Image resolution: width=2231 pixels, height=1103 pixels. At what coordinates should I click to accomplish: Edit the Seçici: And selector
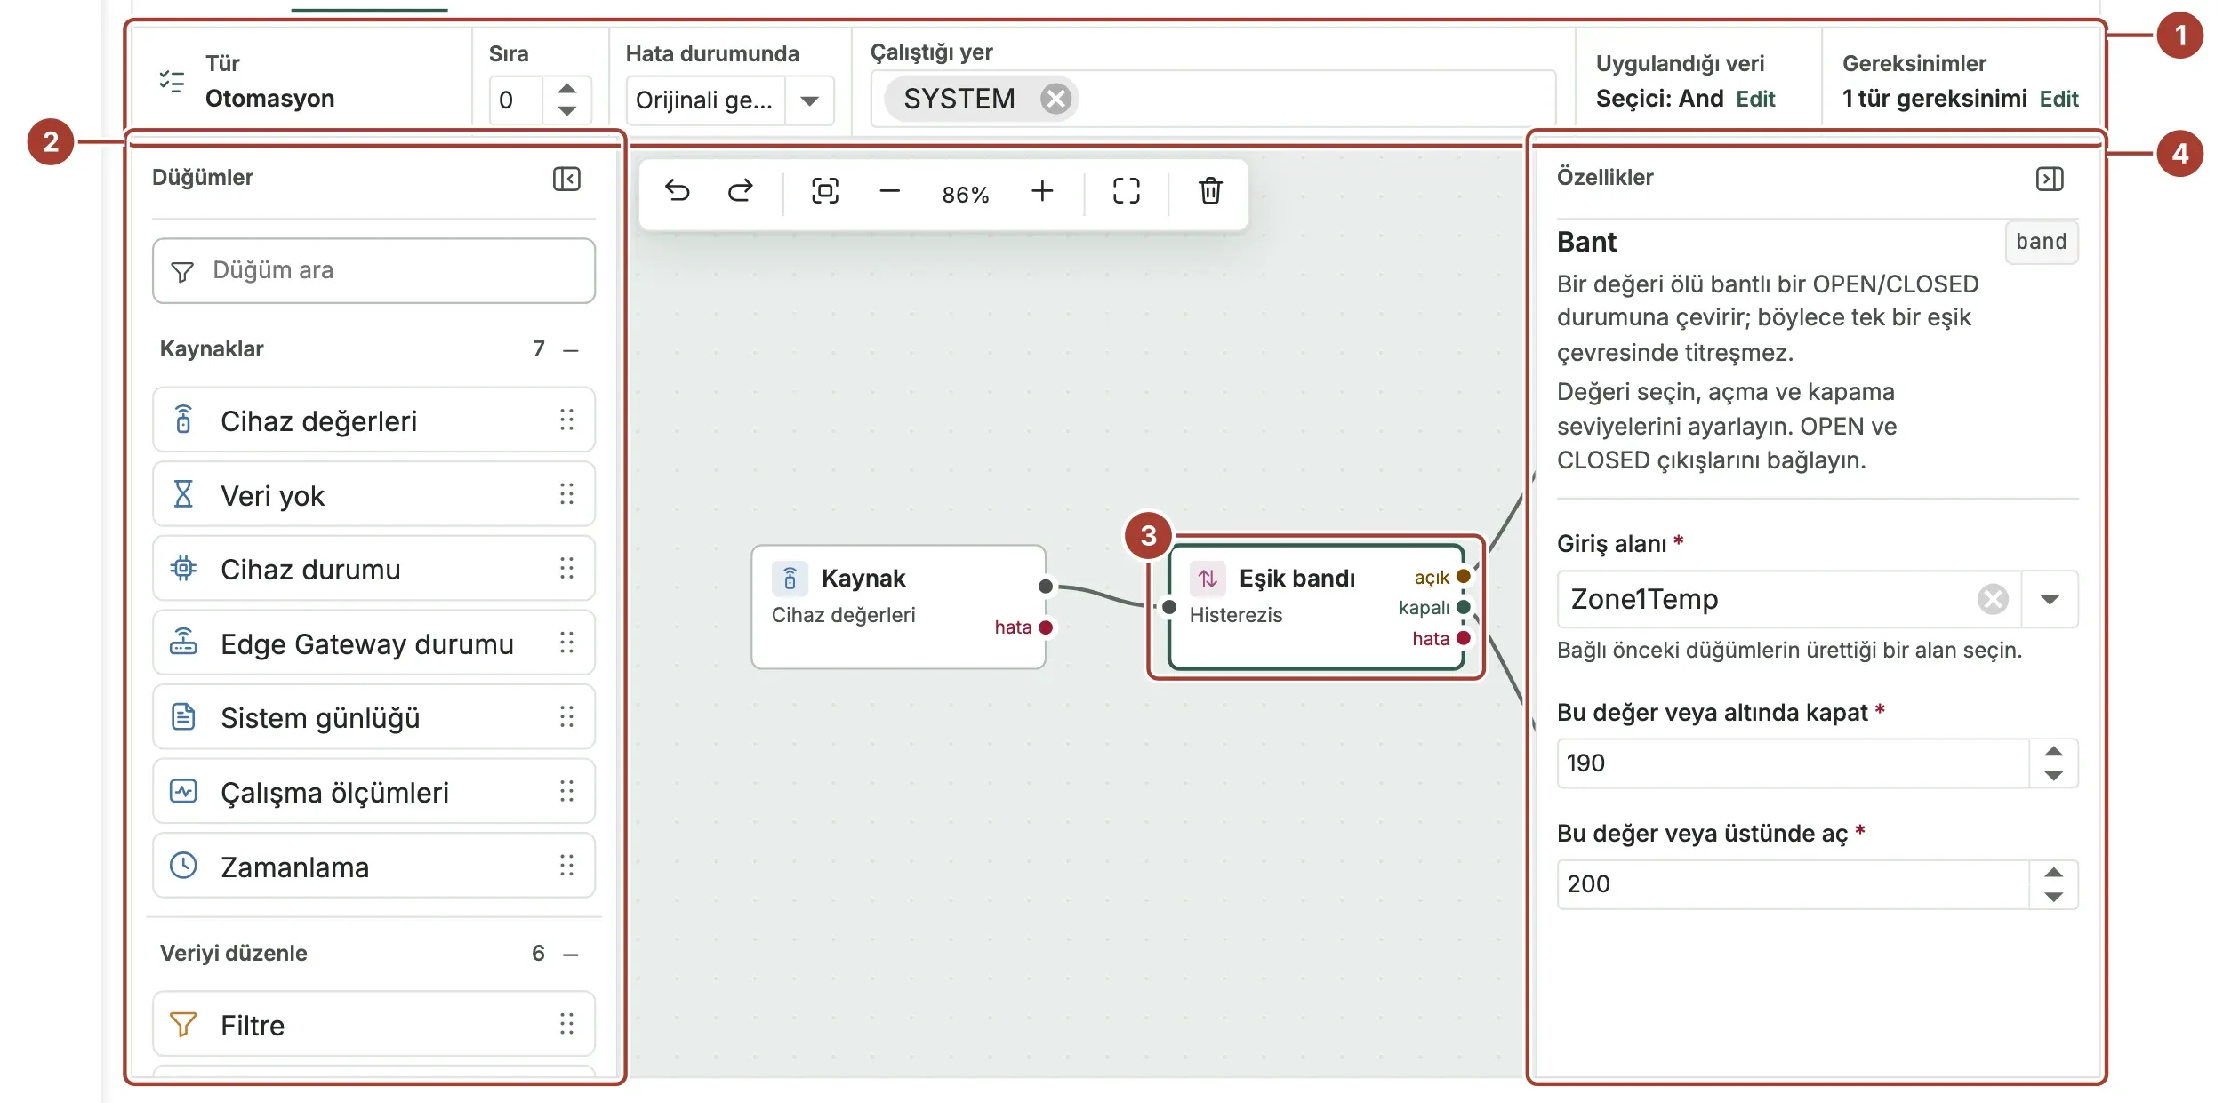pyautogui.click(x=1755, y=99)
